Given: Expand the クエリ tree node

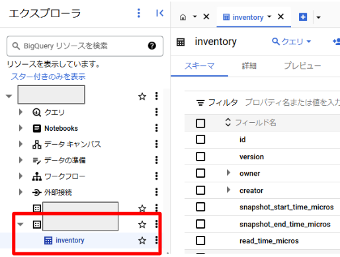Looking at the screenshot, I should coord(21,112).
